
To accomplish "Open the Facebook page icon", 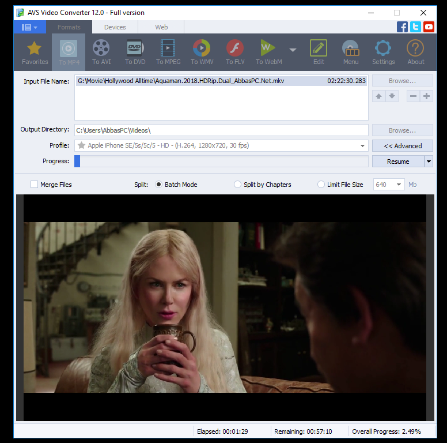I will point(402,27).
